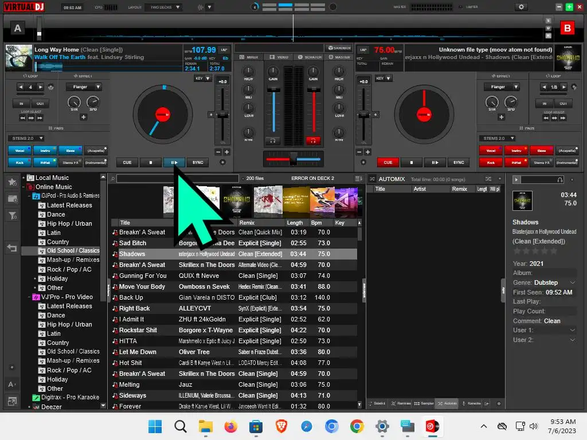Switch to the Video tab
This screenshot has width=587, height=440.
pyautogui.click(x=279, y=57)
